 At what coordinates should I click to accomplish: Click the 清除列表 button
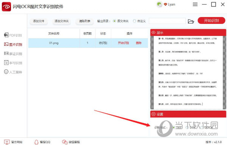(85, 21)
